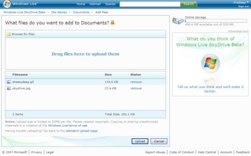Click the online storage drive icon

pos(178,21)
